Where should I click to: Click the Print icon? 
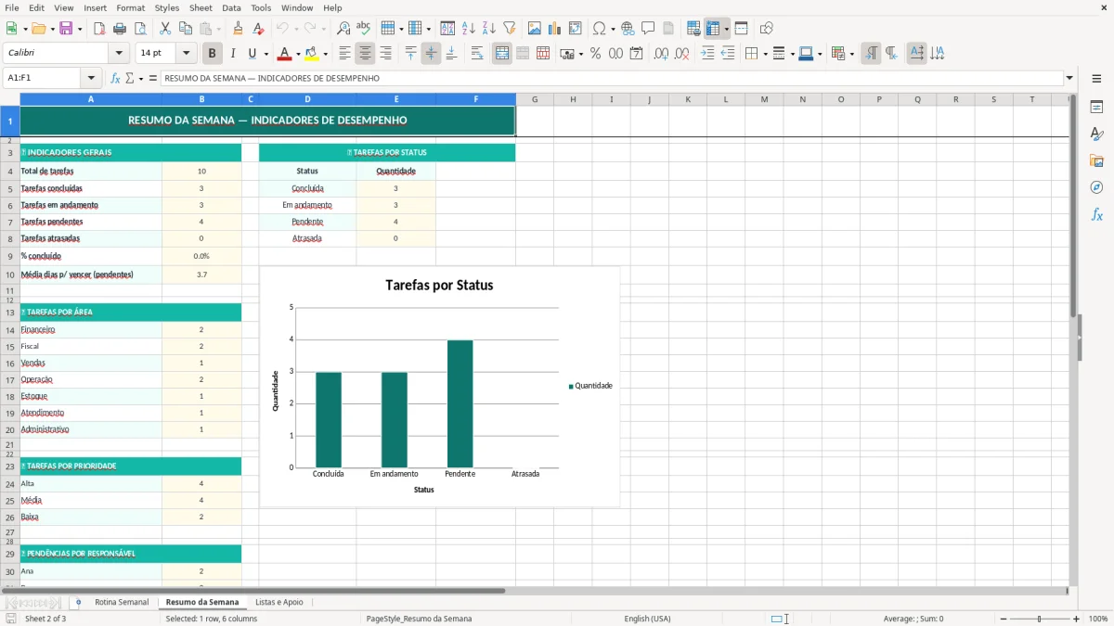pyautogui.click(x=118, y=29)
